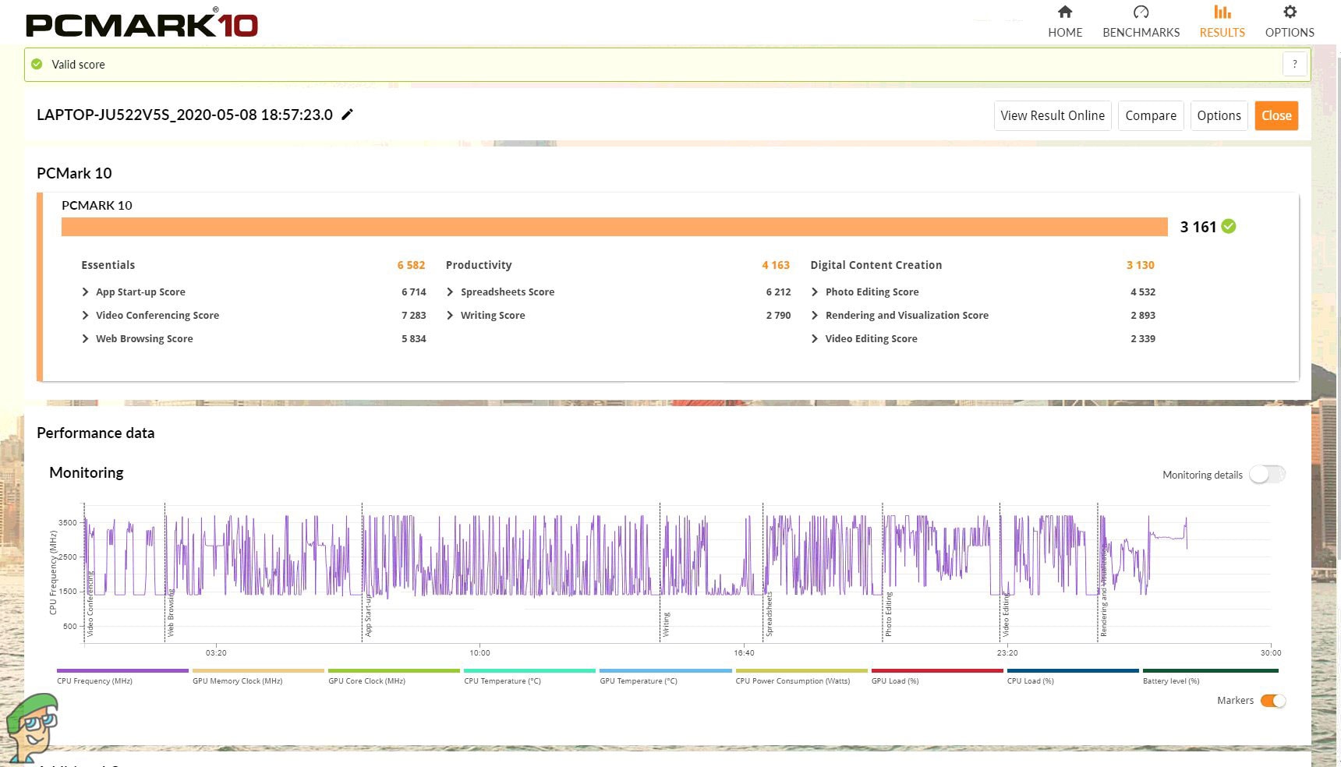1341x767 pixels.
Task: Switch to the Benchmarks section
Action: click(1141, 33)
